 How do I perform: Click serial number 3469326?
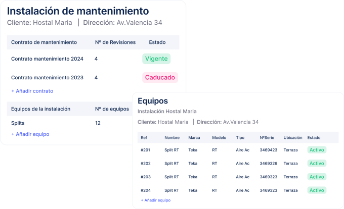(x=269, y=164)
